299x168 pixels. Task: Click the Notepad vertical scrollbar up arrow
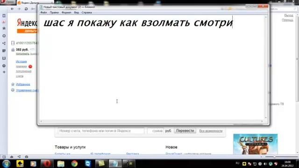pyautogui.click(x=266, y=17)
